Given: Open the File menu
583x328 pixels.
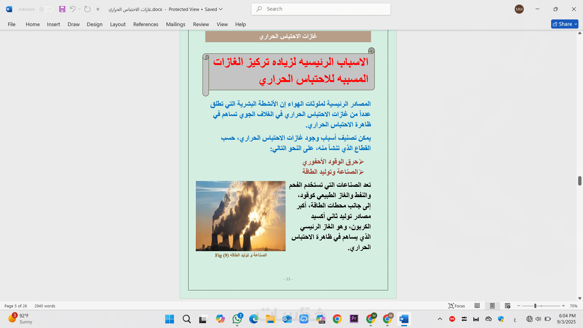Looking at the screenshot, I should 12,24.
